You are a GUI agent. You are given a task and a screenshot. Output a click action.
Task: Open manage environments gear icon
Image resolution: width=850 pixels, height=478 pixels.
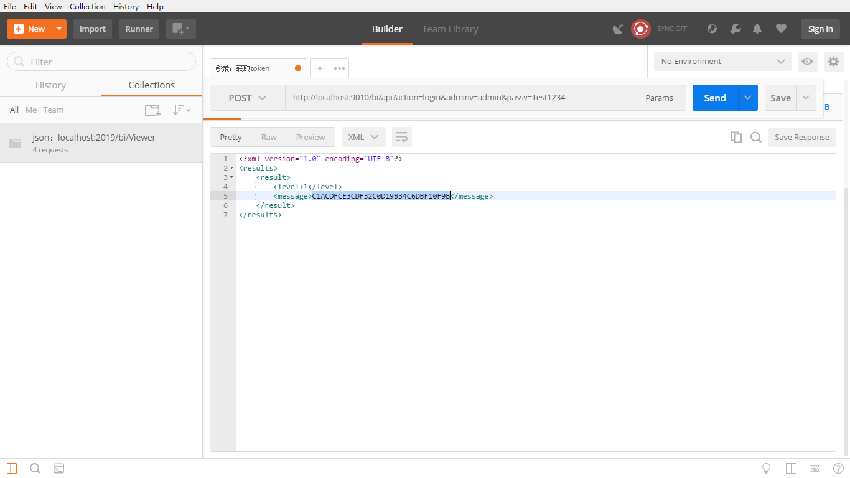(x=834, y=62)
